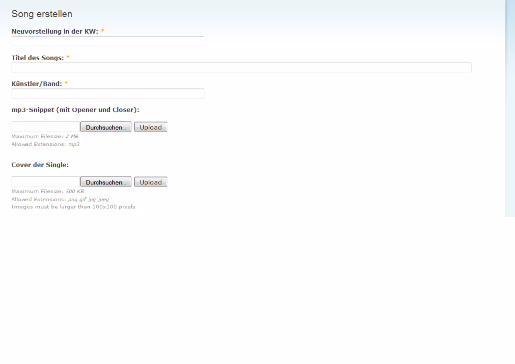
Task: Click the 'Künstler/Band:' label
Action: 37,84
